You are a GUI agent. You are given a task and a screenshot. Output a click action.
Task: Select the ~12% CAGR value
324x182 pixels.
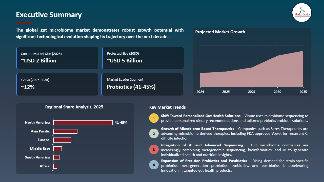point(28,87)
